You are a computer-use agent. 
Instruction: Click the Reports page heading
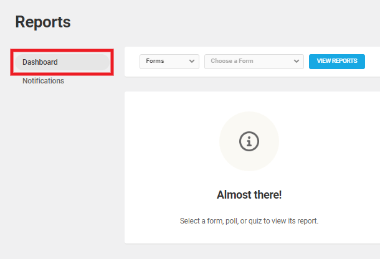tap(43, 22)
